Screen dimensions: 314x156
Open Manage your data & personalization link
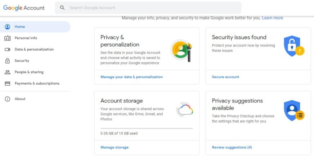point(132,77)
